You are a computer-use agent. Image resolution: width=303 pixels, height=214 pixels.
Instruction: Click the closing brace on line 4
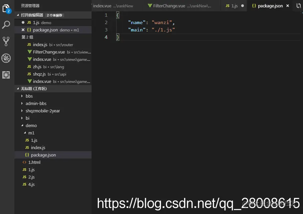coord(118,37)
